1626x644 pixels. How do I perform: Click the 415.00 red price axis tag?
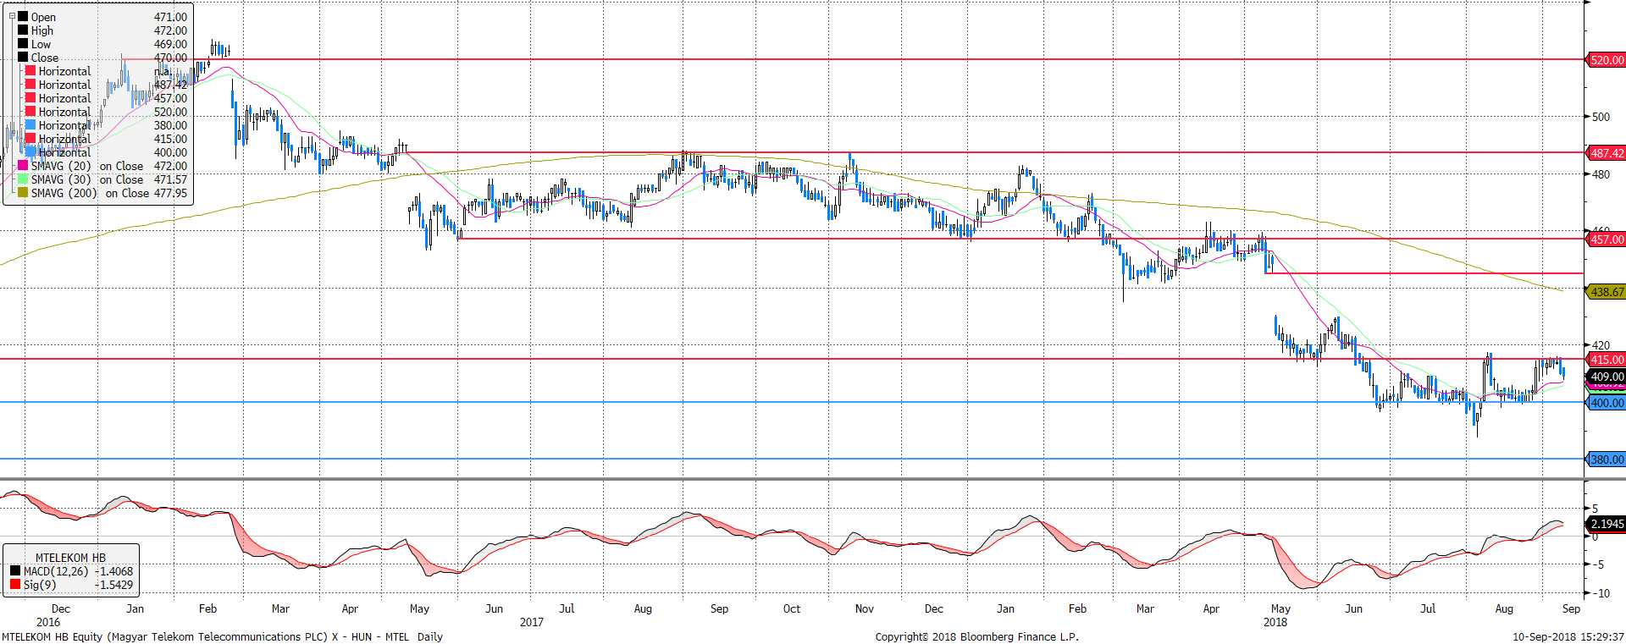[1606, 360]
